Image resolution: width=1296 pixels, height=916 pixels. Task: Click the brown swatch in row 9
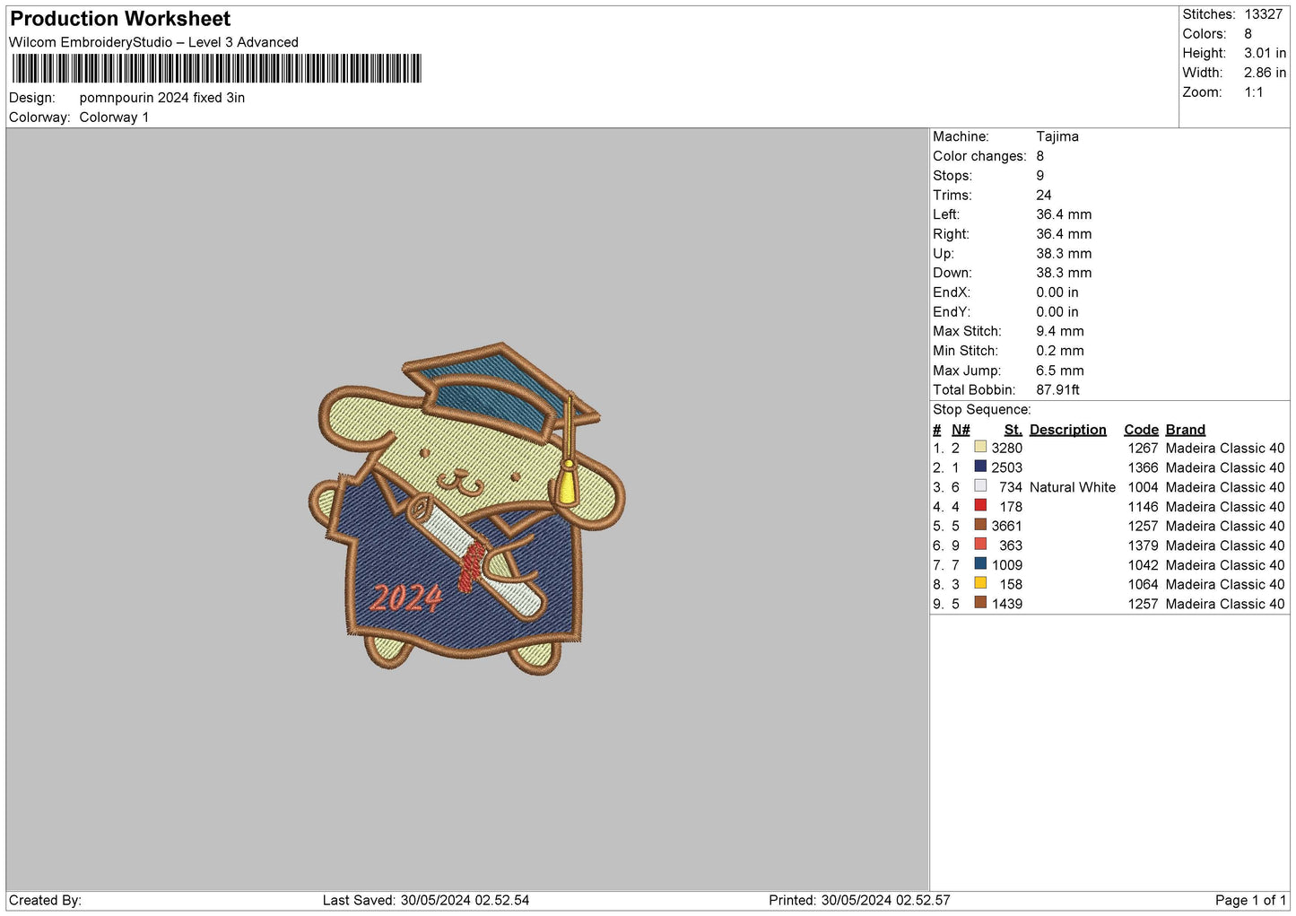coord(980,603)
